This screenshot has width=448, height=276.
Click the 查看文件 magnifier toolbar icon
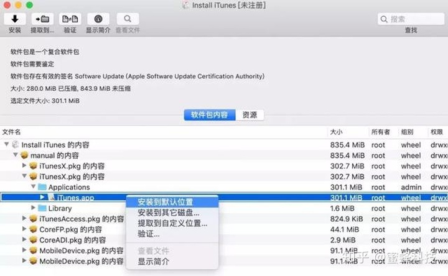(x=128, y=19)
